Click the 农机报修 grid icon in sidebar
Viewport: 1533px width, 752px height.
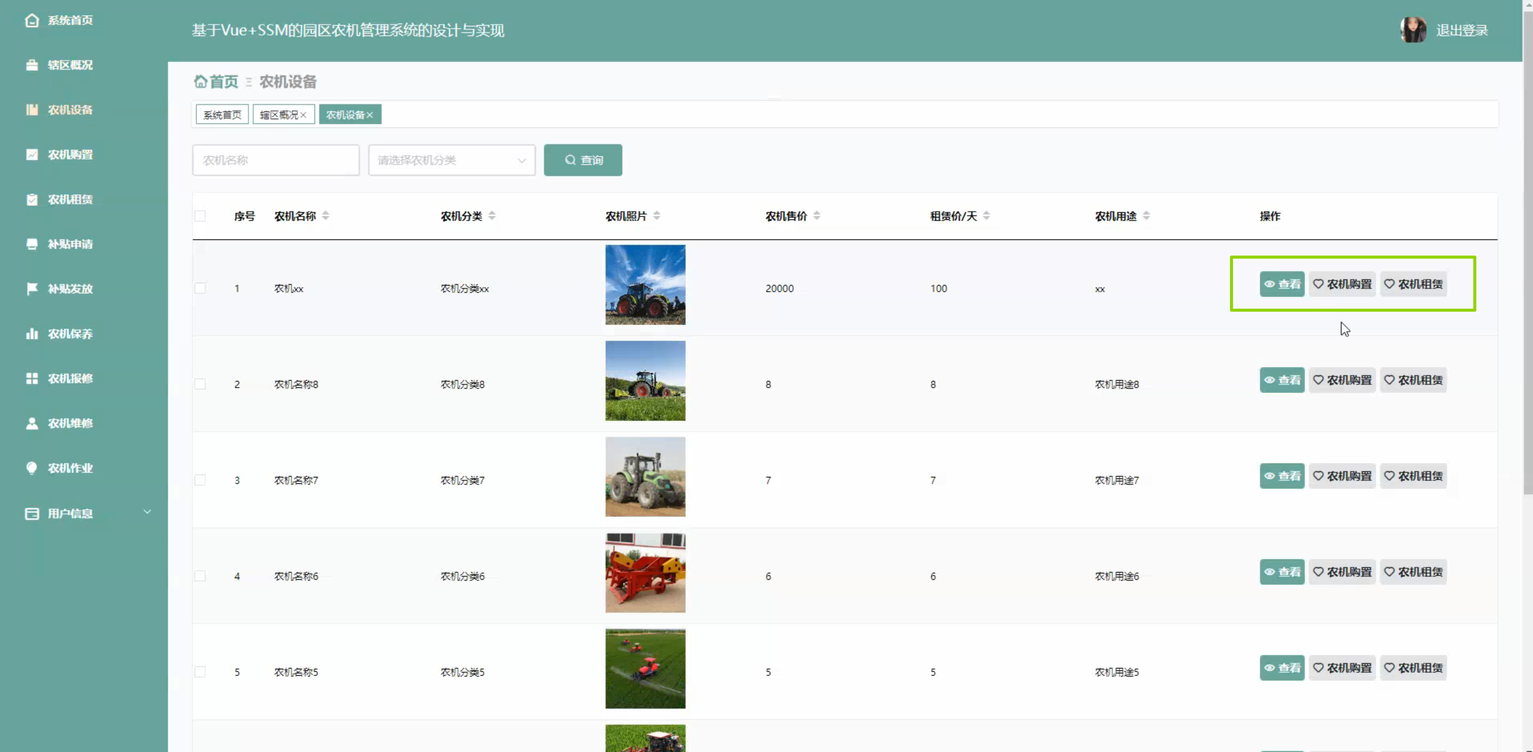tap(32, 378)
